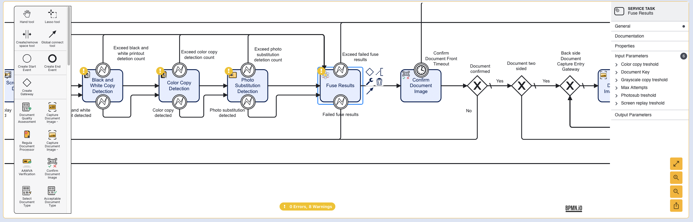The width and height of the screenshot is (693, 222).
Task: Select the Hand tool
Action: pos(27,14)
